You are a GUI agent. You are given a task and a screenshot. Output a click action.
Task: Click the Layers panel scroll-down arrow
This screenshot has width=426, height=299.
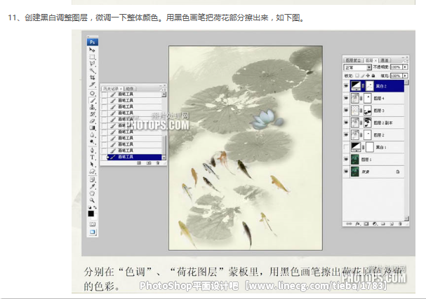tap(407, 218)
